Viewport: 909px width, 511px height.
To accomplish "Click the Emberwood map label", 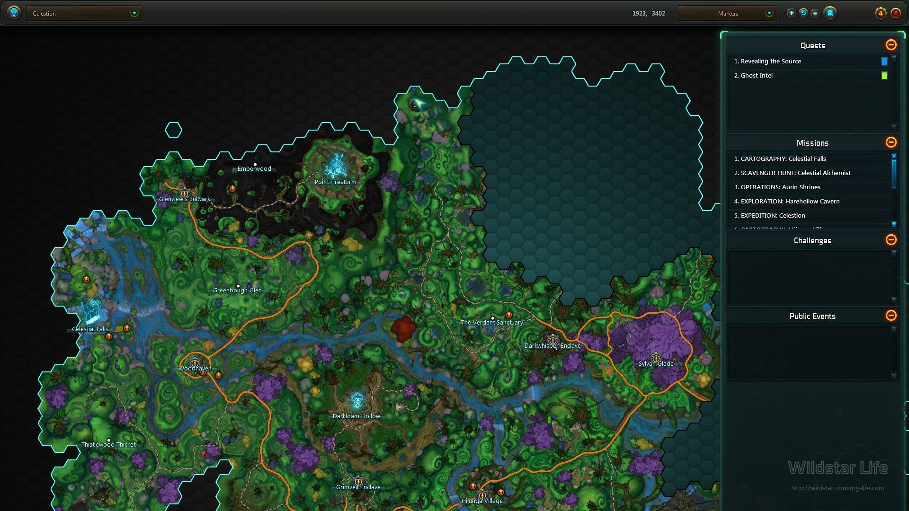I will click(x=254, y=169).
